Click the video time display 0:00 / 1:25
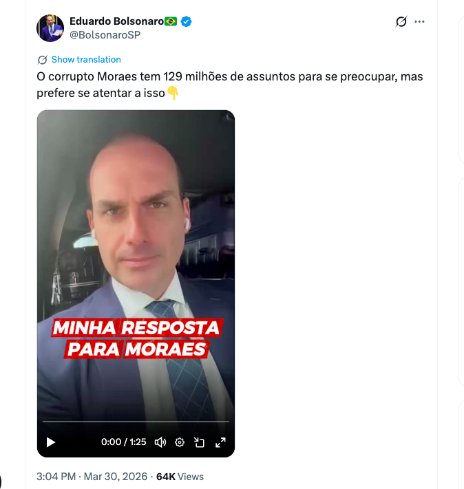Screen dimensions: 464x489 point(124,442)
